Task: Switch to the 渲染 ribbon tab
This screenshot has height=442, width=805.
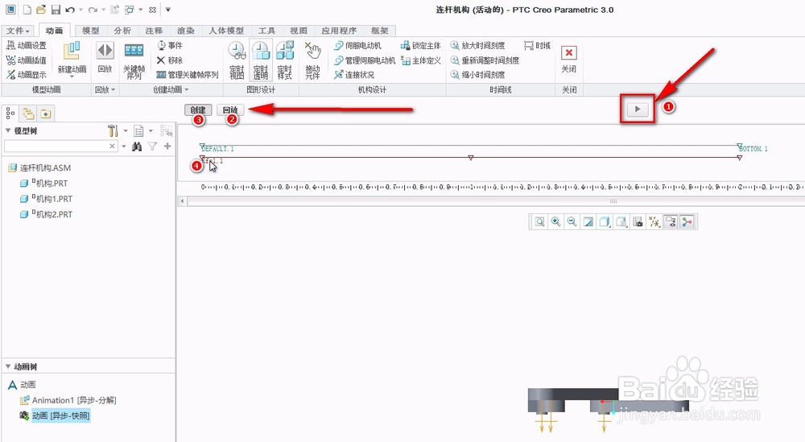Action: coord(185,31)
